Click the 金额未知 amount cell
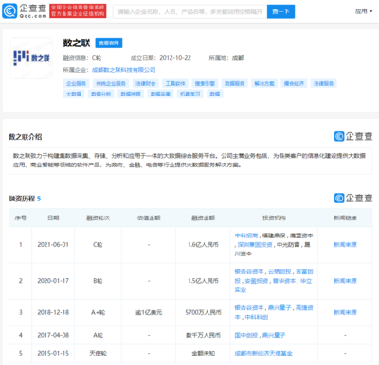The image size is (379, 365). (203, 354)
